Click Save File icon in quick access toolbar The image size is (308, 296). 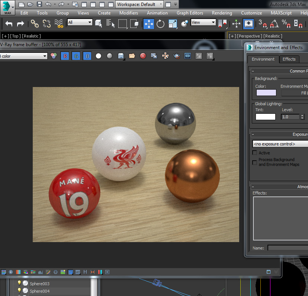click(39, 4)
